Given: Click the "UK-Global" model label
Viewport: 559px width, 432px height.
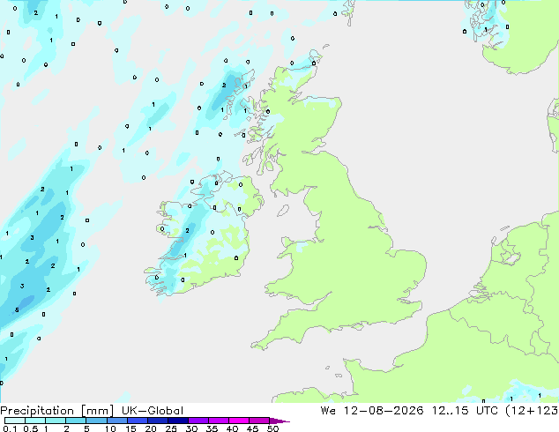Looking at the screenshot, I should click(153, 411).
